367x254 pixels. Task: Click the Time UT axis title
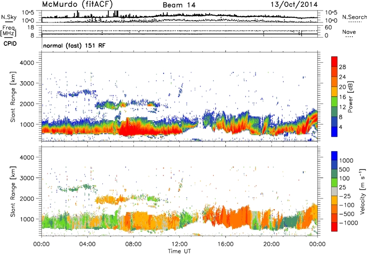click(179, 251)
